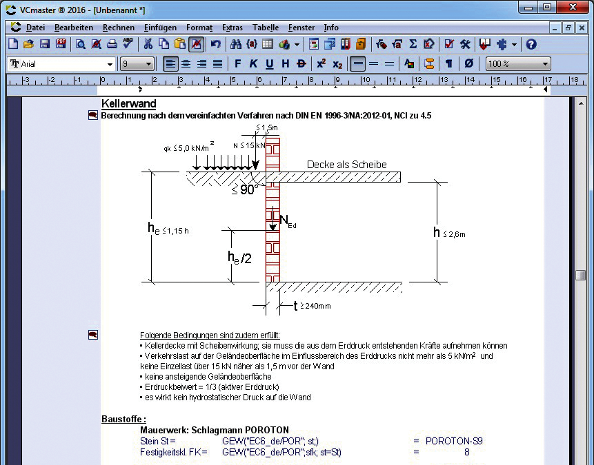Center the text alignment
This screenshot has width=594, height=465.
point(186,64)
